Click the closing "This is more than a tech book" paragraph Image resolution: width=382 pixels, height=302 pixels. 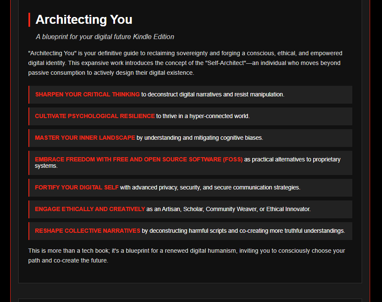[x=186, y=255]
